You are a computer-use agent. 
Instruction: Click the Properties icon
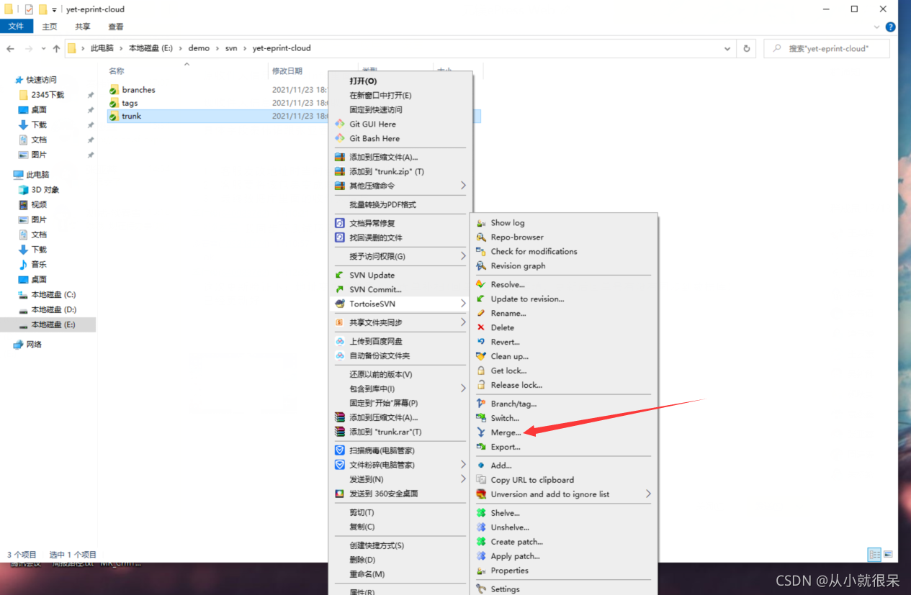click(x=481, y=571)
